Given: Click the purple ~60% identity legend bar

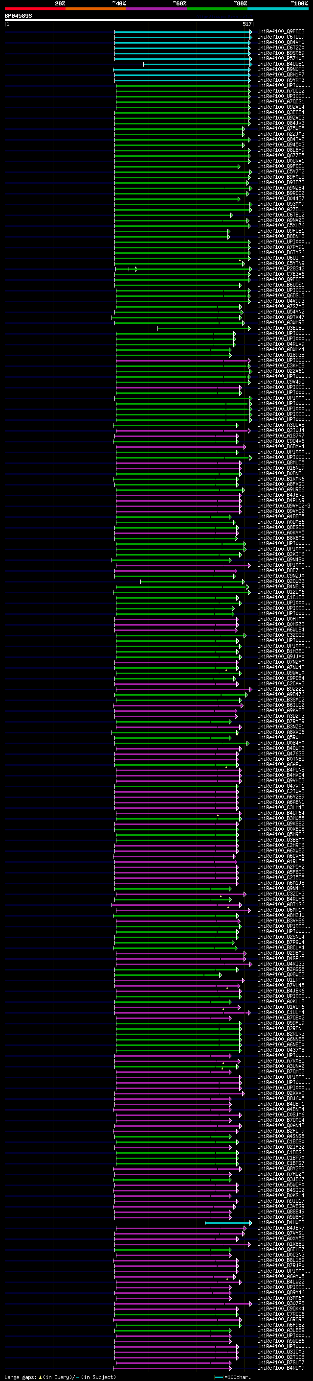Looking at the screenshot, I should (x=156, y=9).
